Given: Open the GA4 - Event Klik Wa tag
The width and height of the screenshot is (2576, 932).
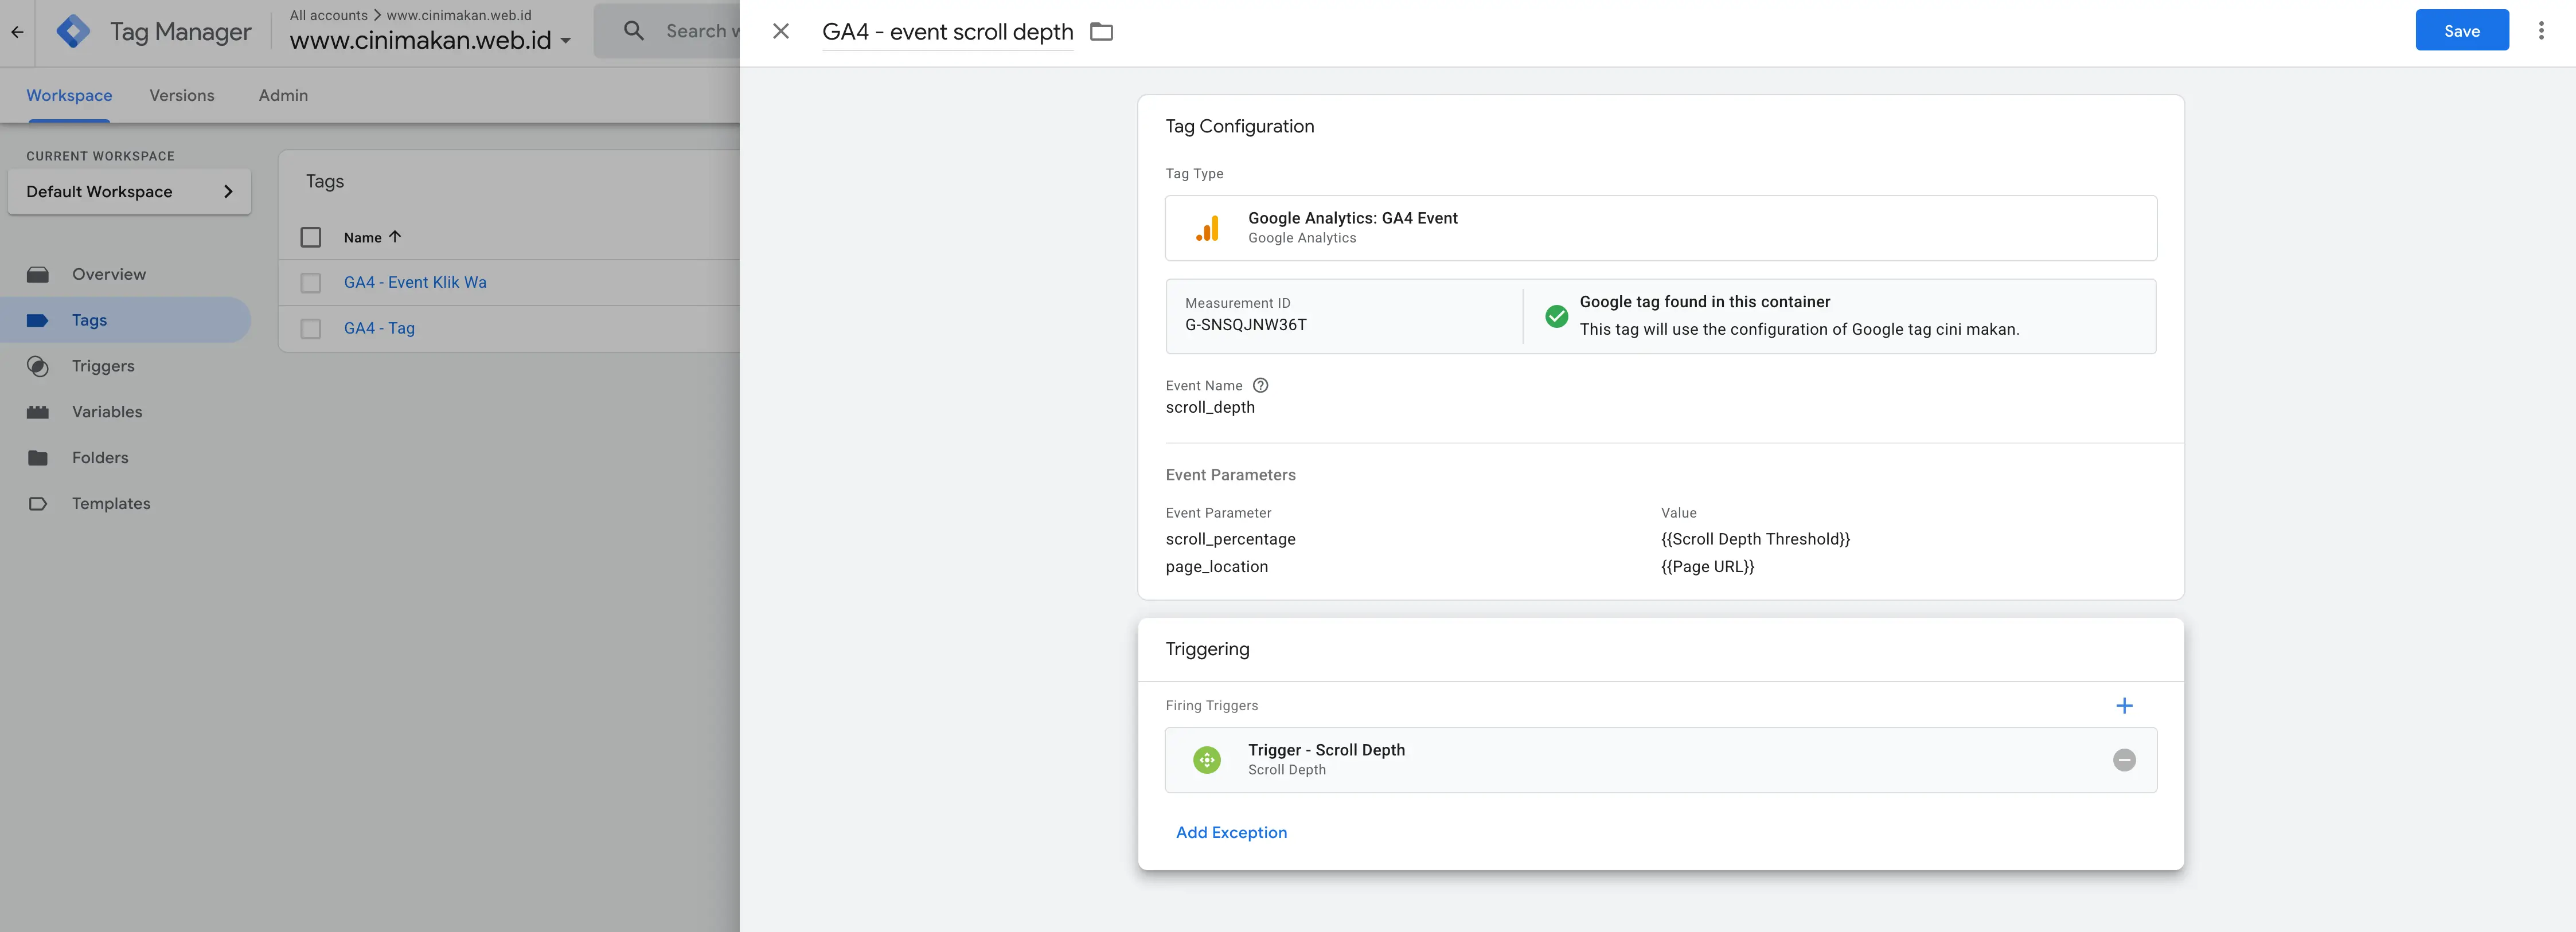Looking at the screenshot, I should pyautogui.click(x=415, y=283).
